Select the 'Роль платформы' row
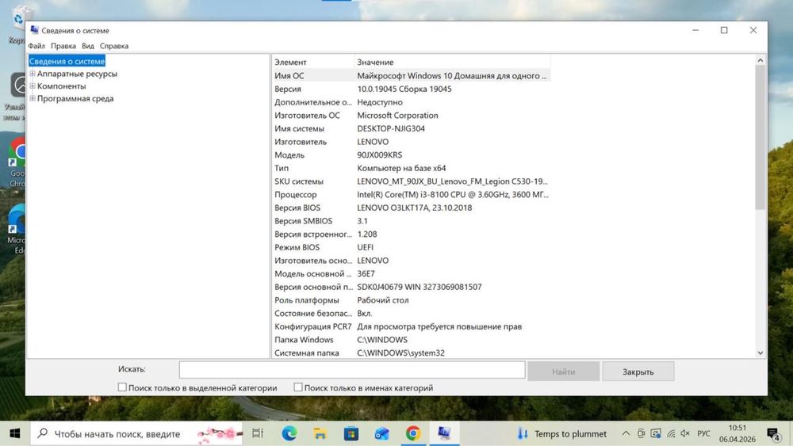The width and height of the screenshot is (793, 446). click(x=411, y=300)
